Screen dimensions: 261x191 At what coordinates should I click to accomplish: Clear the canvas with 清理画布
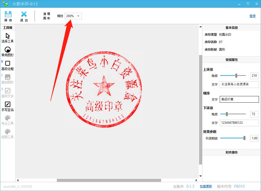[x=47, y=16]
